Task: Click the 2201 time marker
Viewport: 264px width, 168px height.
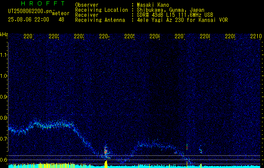Action: (29, 37)
